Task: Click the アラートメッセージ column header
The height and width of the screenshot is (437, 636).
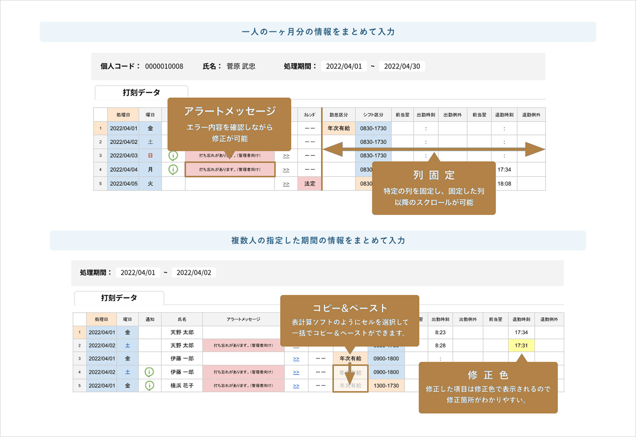Action: (x=243, y=319)
